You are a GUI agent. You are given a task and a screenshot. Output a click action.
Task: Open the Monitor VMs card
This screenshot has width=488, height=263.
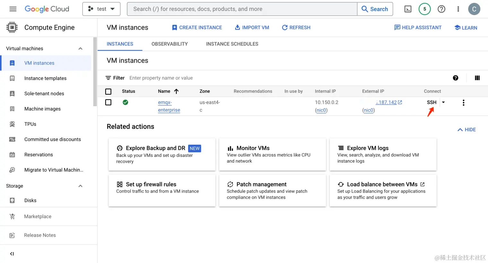(273, 154)
